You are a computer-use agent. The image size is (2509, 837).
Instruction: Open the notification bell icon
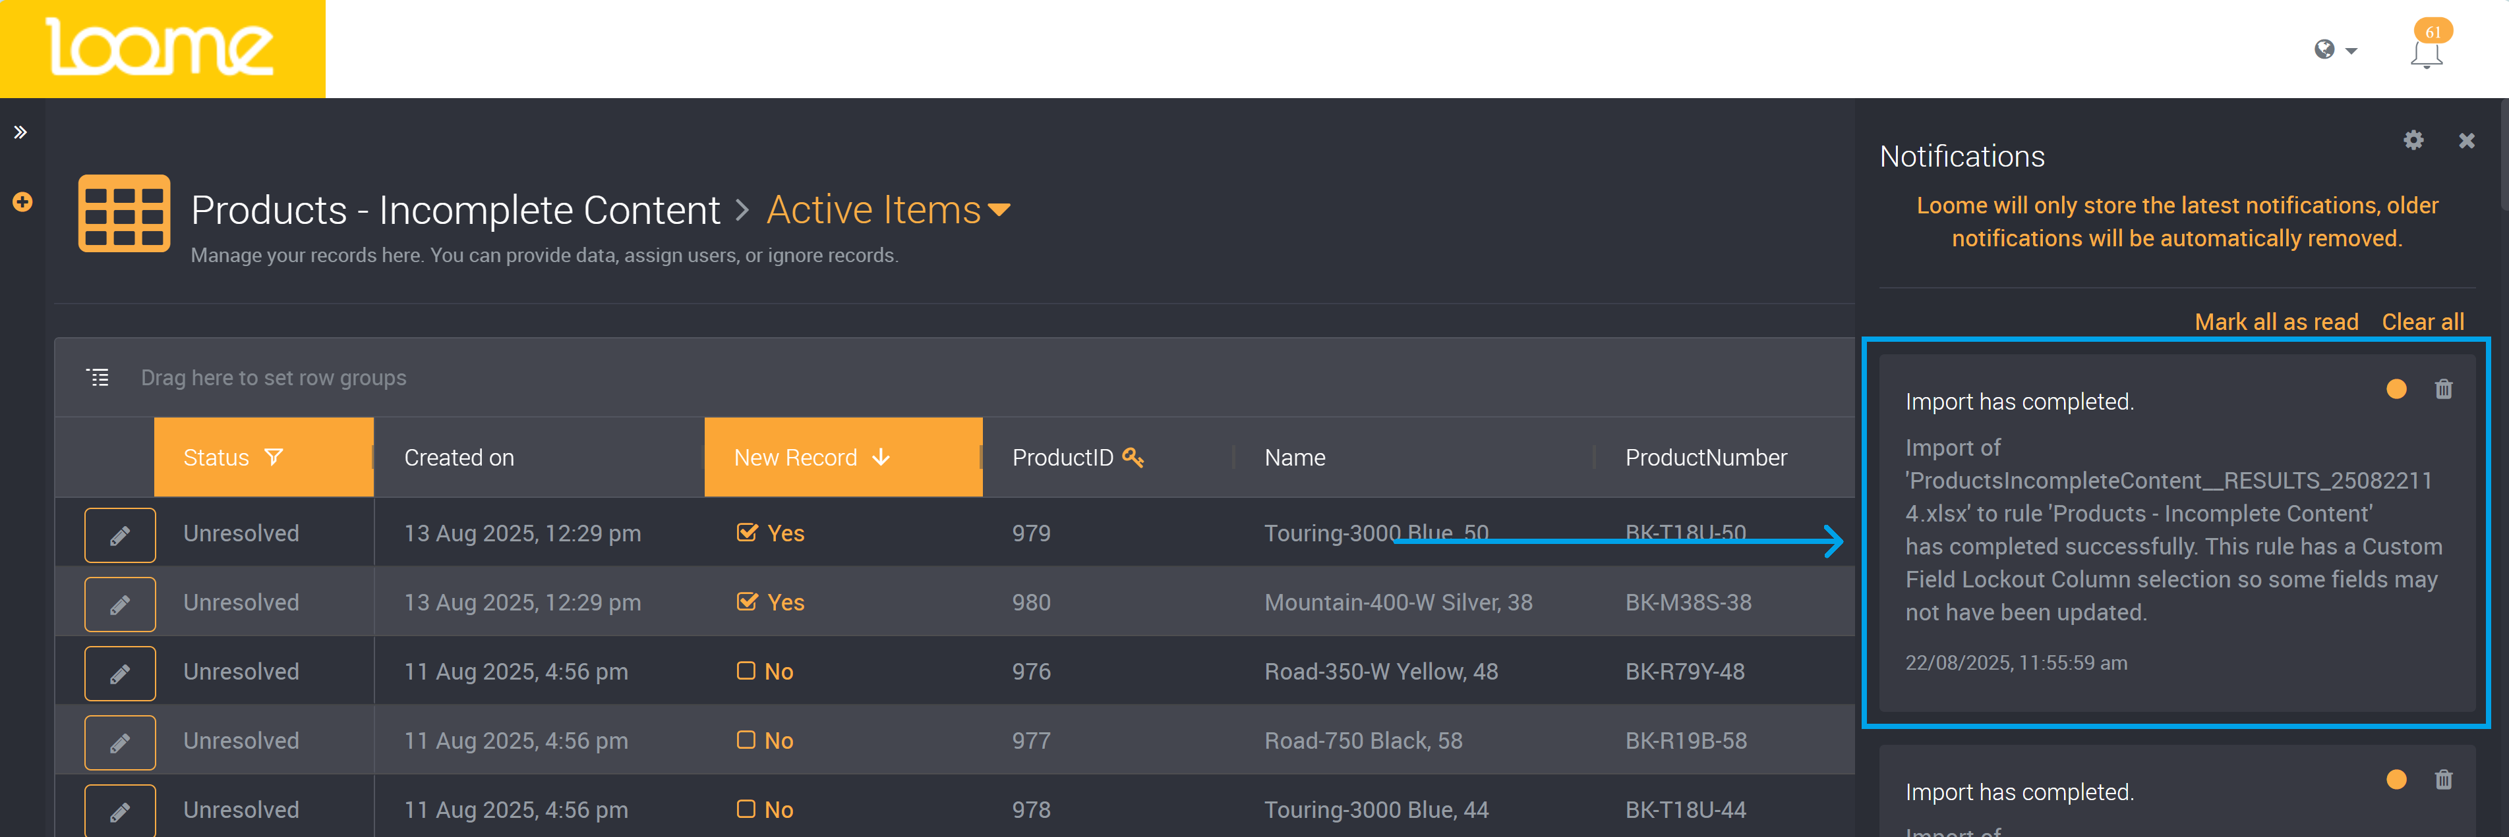[x=2425, y=53]
